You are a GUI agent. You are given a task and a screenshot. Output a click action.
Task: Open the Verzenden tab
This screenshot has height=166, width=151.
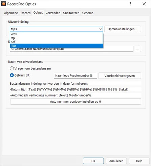pos(53,13)
